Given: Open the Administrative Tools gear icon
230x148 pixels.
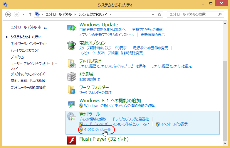Looking at the screenshot, I should coord(72,117).
